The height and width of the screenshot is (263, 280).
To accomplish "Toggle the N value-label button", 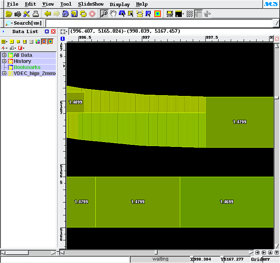I will coord(44,42).
